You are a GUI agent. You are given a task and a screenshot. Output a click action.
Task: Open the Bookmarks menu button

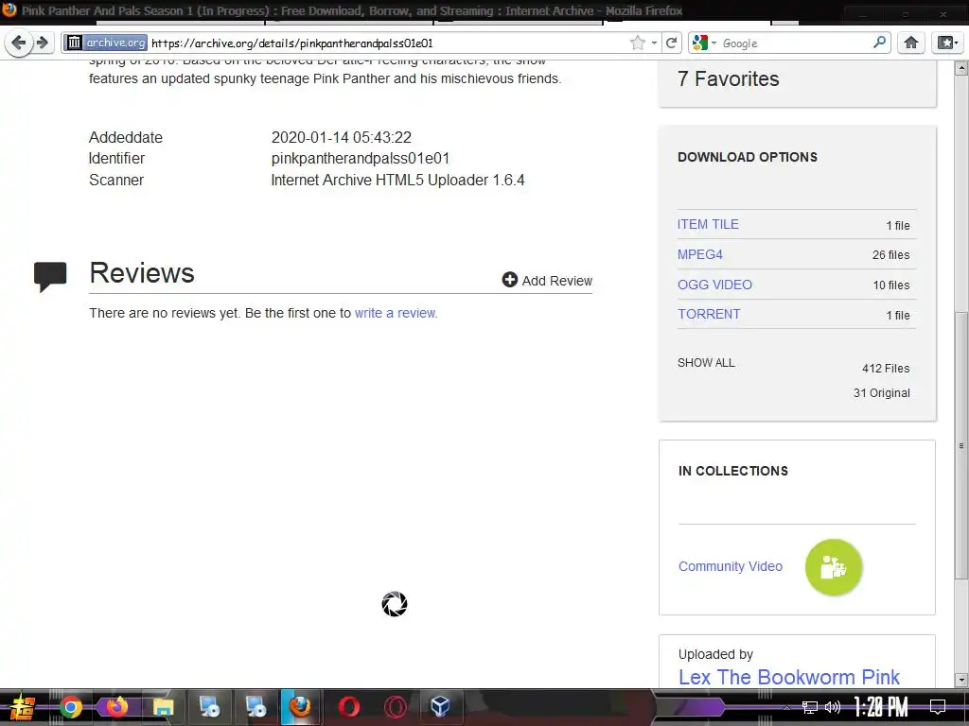(947, 43)
